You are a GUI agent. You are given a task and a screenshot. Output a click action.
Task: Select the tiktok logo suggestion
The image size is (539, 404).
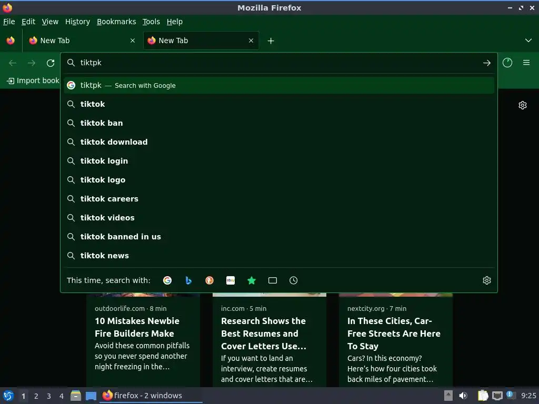[279, 180]
